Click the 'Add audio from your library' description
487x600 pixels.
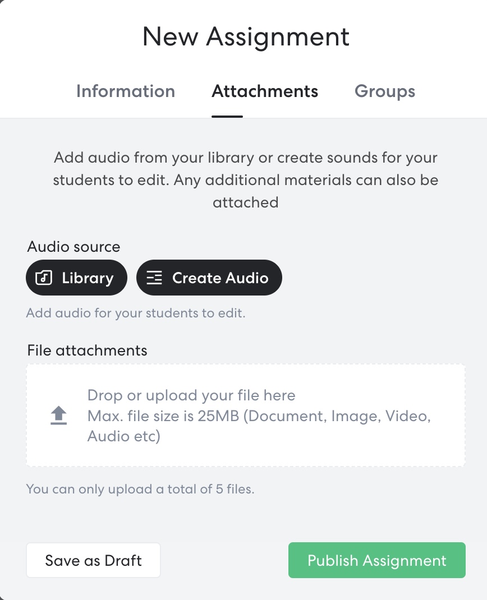tap(246, 180)
